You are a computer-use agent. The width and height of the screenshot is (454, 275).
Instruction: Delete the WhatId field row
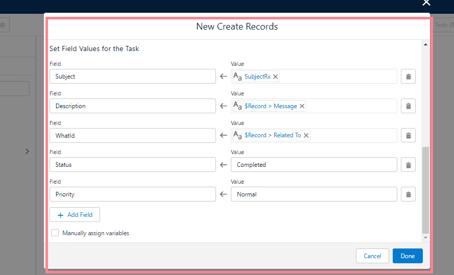pos(408,135)
